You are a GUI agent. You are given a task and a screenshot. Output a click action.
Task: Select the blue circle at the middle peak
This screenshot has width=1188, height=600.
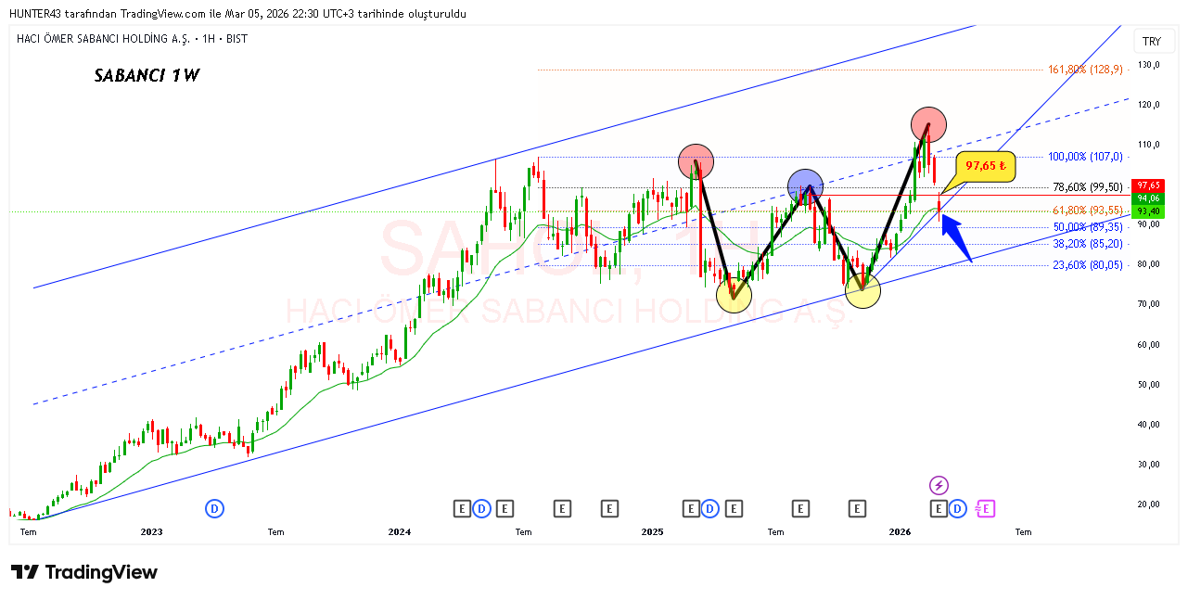806,186
